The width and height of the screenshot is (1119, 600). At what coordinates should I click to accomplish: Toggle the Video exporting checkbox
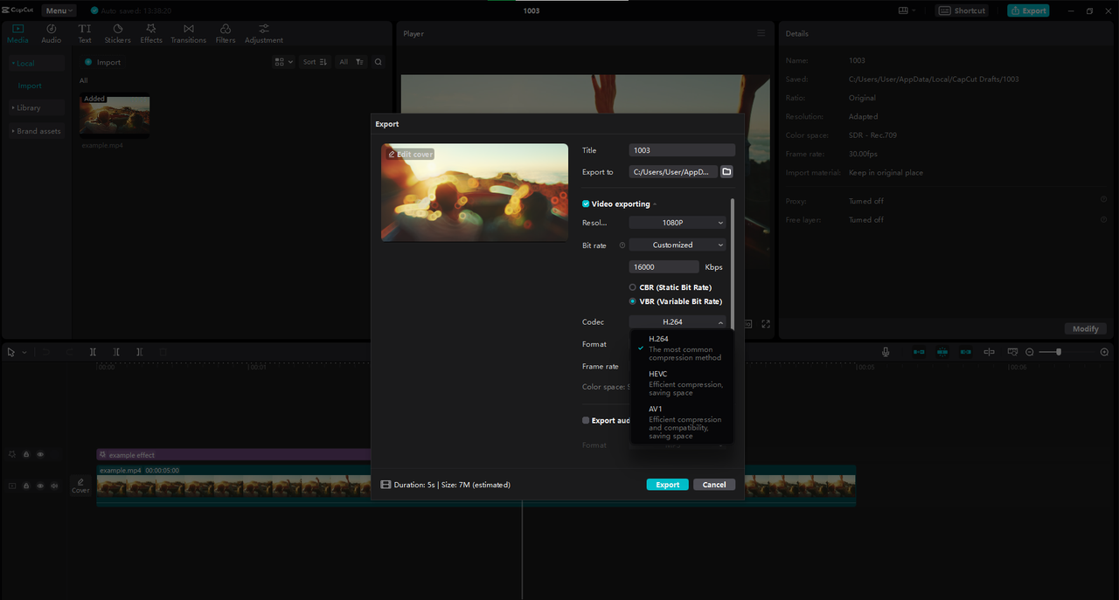tap(586, 203)
